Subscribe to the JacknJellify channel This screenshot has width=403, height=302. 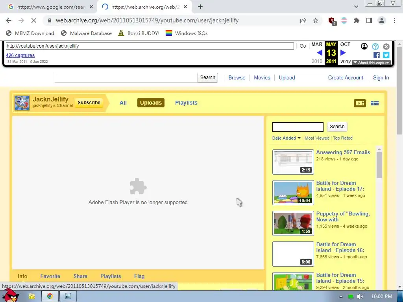[x=89, y=103]
